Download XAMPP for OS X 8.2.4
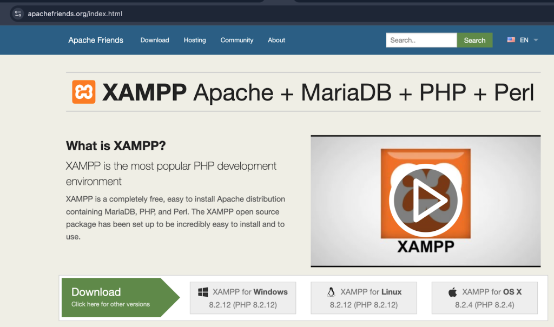This screenshot has height=327, width=554. 484,298
